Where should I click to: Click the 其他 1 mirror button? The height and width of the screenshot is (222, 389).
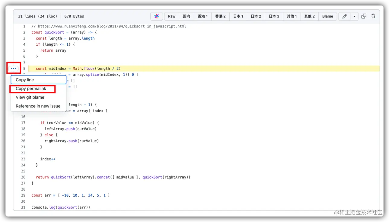(x=292, y=16)
